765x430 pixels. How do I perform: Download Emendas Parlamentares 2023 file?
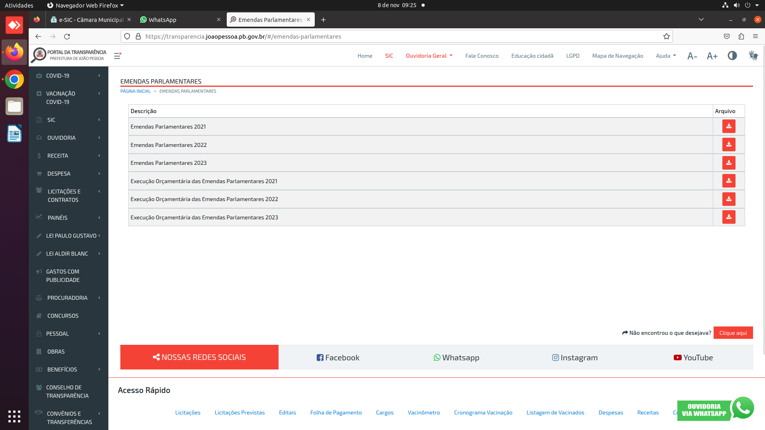click(728, 163)
